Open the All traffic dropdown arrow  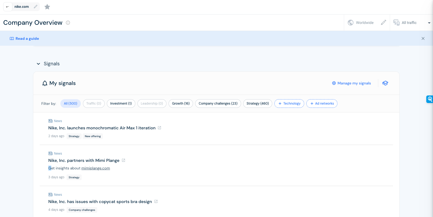coord(429,23)
